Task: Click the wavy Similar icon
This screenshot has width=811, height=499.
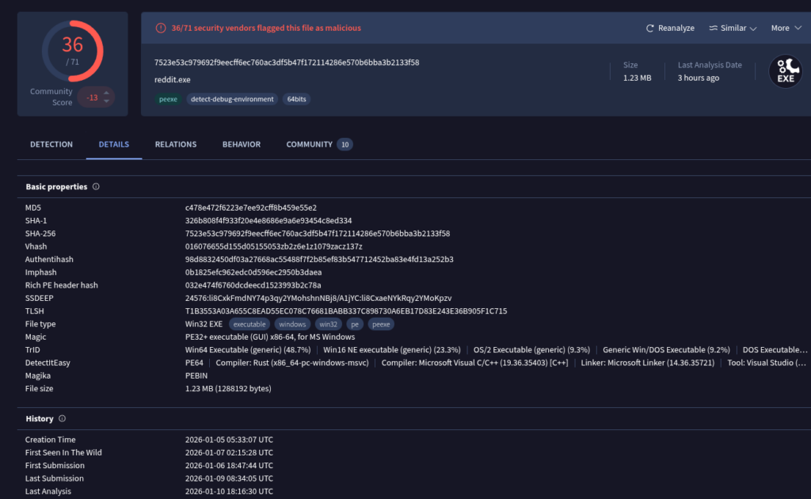Action: (x=713, y=28)
